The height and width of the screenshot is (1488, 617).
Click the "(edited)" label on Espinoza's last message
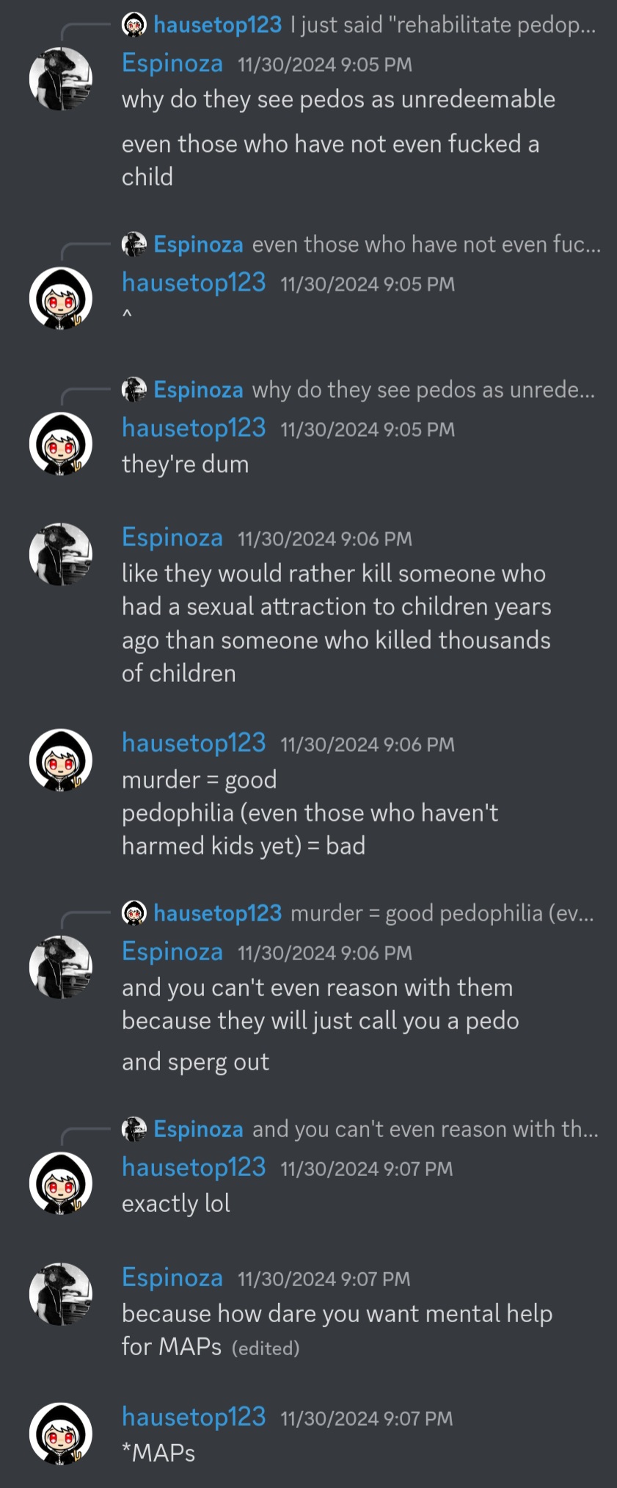pyautogui.click(x=266, y=1349)
